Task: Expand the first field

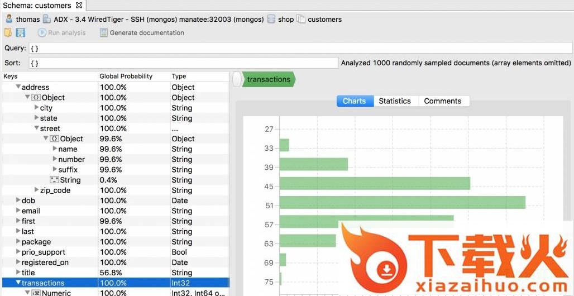Action: tap(18, 221)
